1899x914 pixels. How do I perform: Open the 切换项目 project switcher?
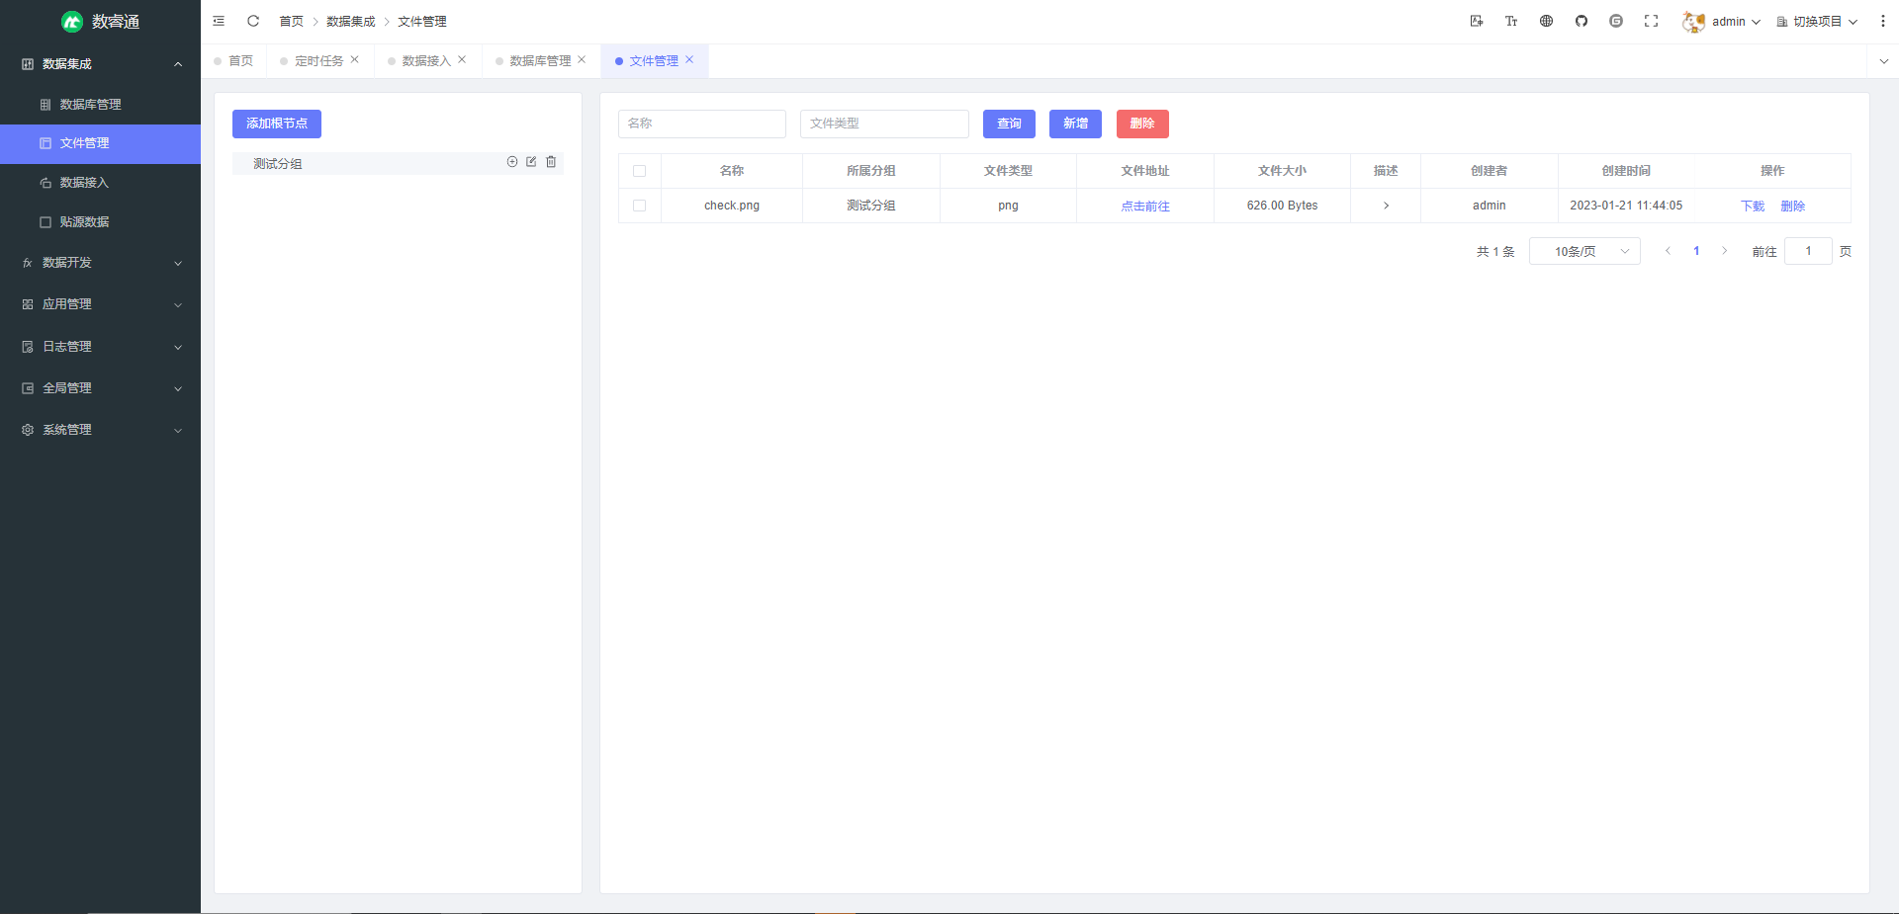tap(1817, 22)
